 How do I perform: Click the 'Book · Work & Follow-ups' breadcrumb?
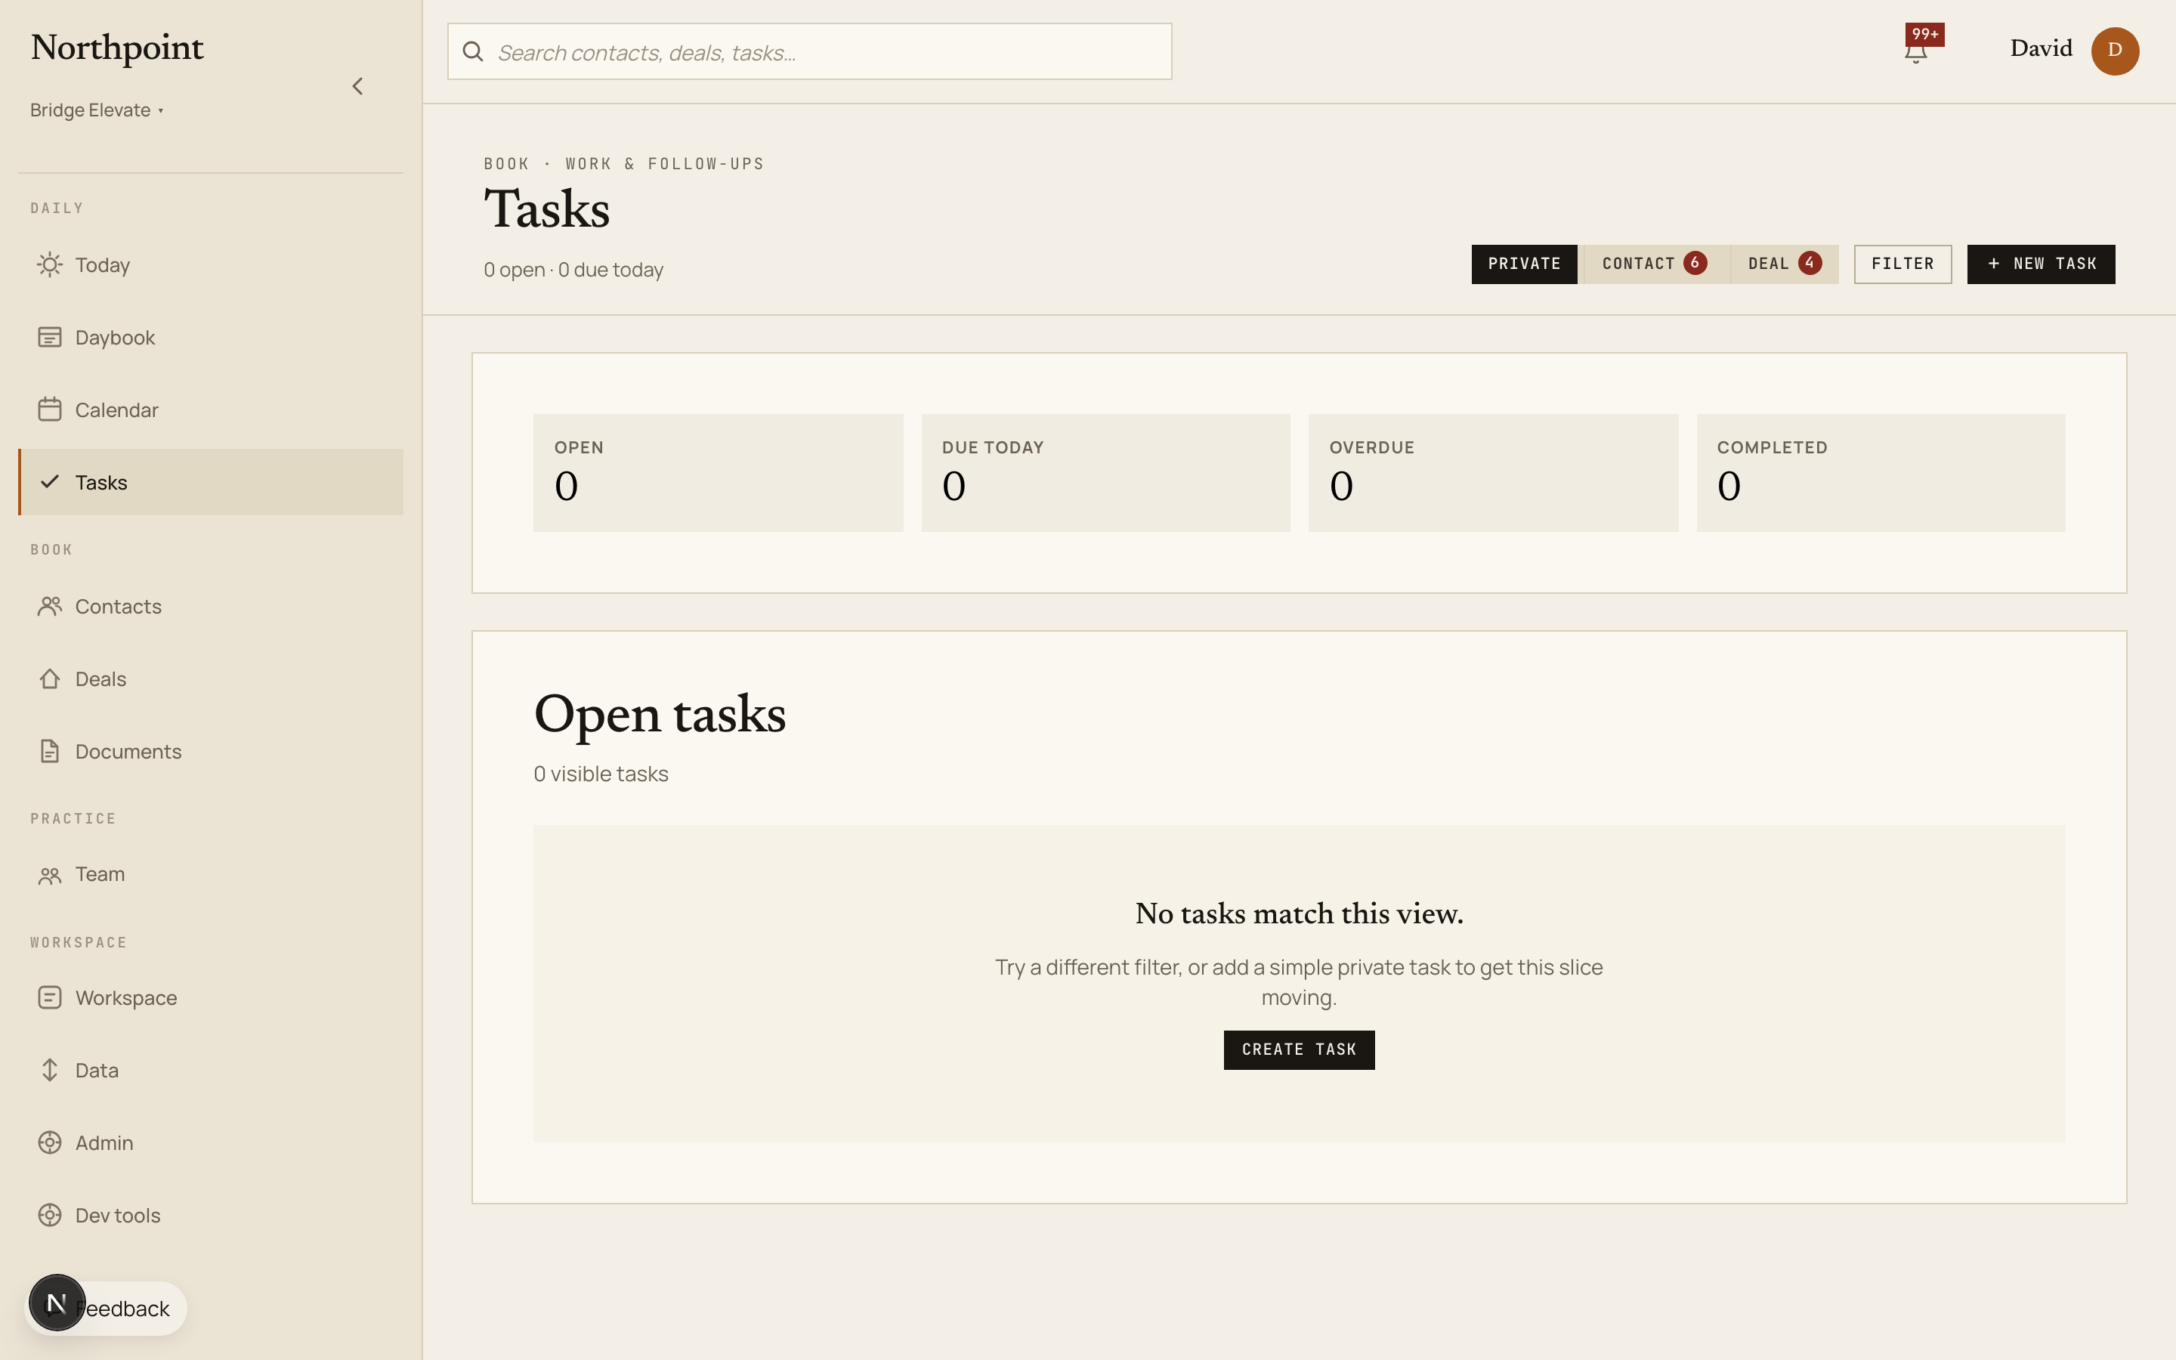(623, 164)
